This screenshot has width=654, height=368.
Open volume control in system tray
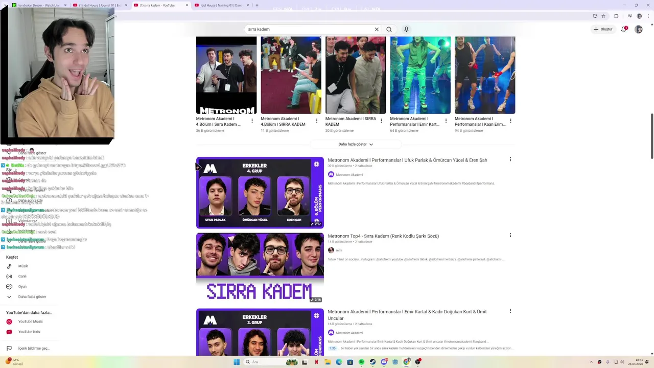click(622, 362)
